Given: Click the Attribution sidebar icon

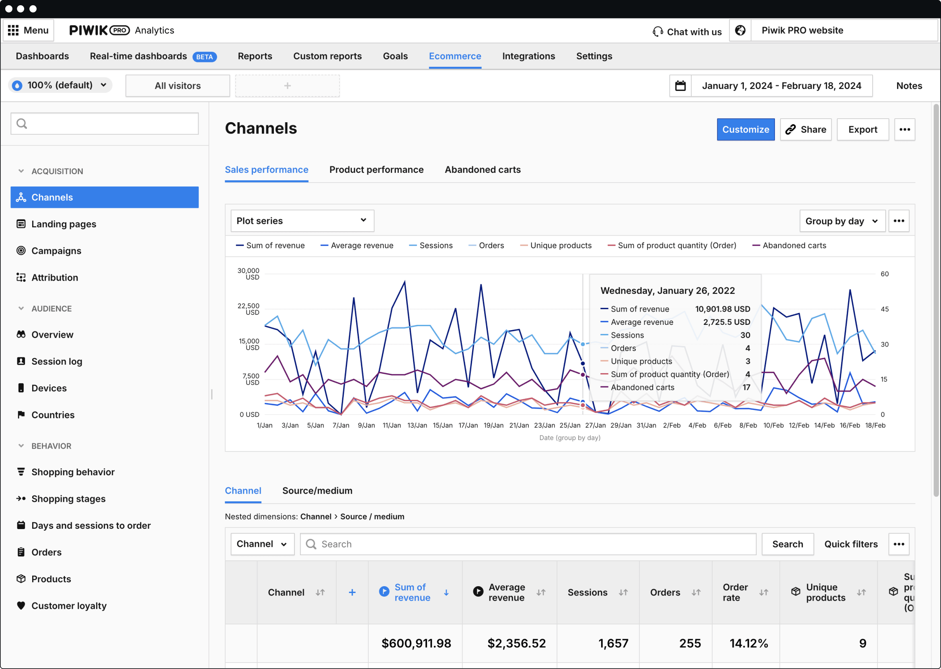Looking at the screenshot, I should pyautogui.click(x=21, y=278).
